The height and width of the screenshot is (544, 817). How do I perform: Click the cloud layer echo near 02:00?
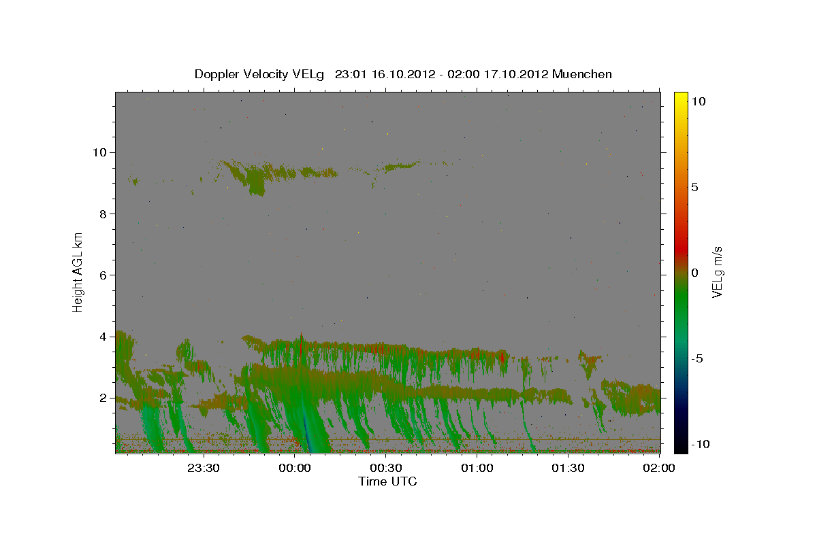[x=635, y=398]
